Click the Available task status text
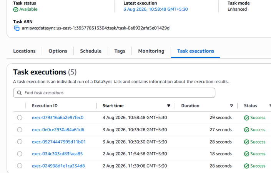This screenshot has height=173, width=271. [28, 9]
